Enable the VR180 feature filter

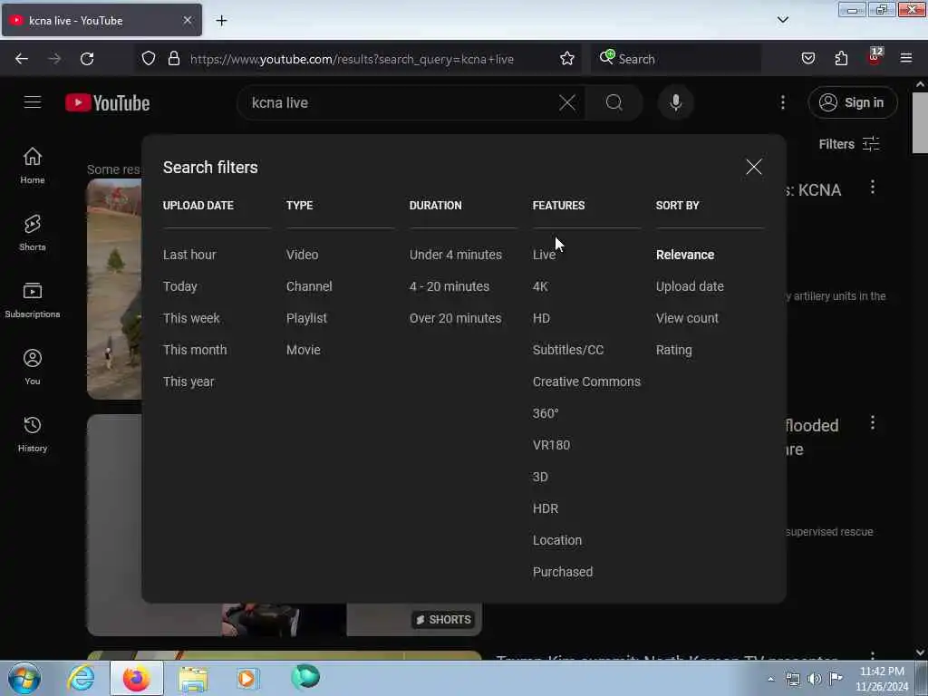pos(551,445)
